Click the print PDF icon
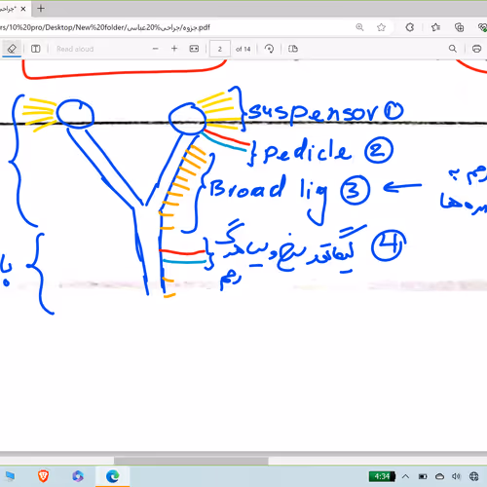Image resolution: width=487 pixels, height=487 pixels. pos(476,49)
